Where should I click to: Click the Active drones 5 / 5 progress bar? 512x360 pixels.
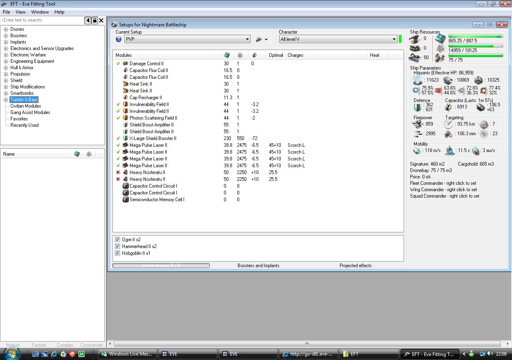pos(161,266)
